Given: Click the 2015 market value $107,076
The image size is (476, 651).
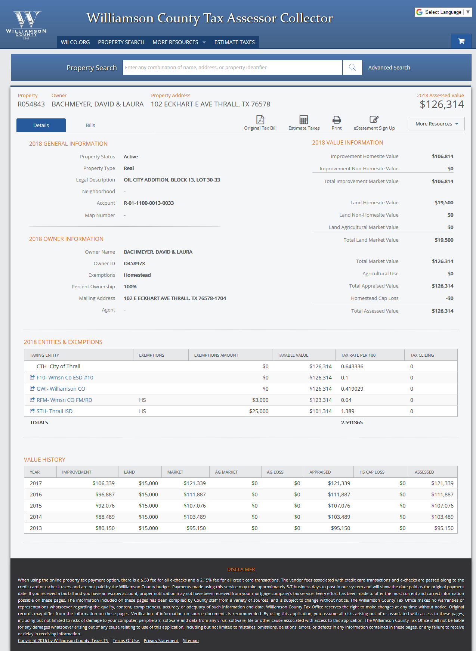Looking at the screenshot, I should click(195, 506).
